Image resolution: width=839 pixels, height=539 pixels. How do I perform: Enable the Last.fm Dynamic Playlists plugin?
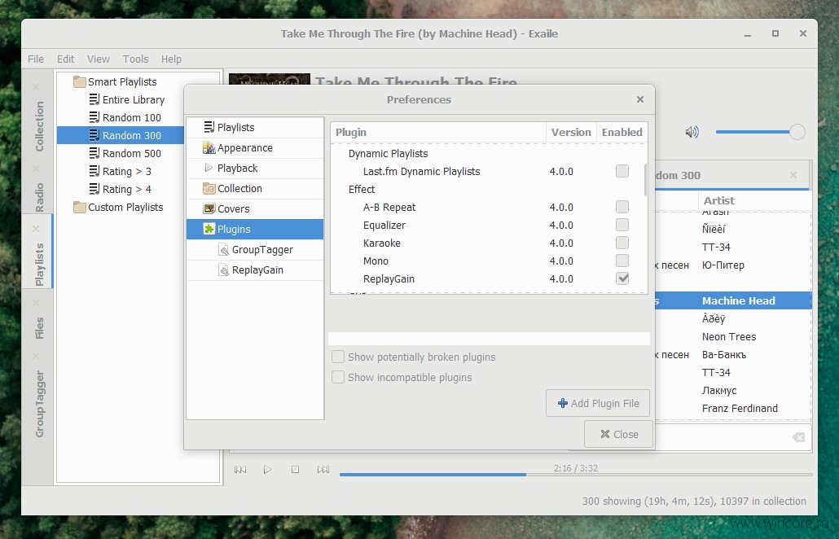click(622, 171)
